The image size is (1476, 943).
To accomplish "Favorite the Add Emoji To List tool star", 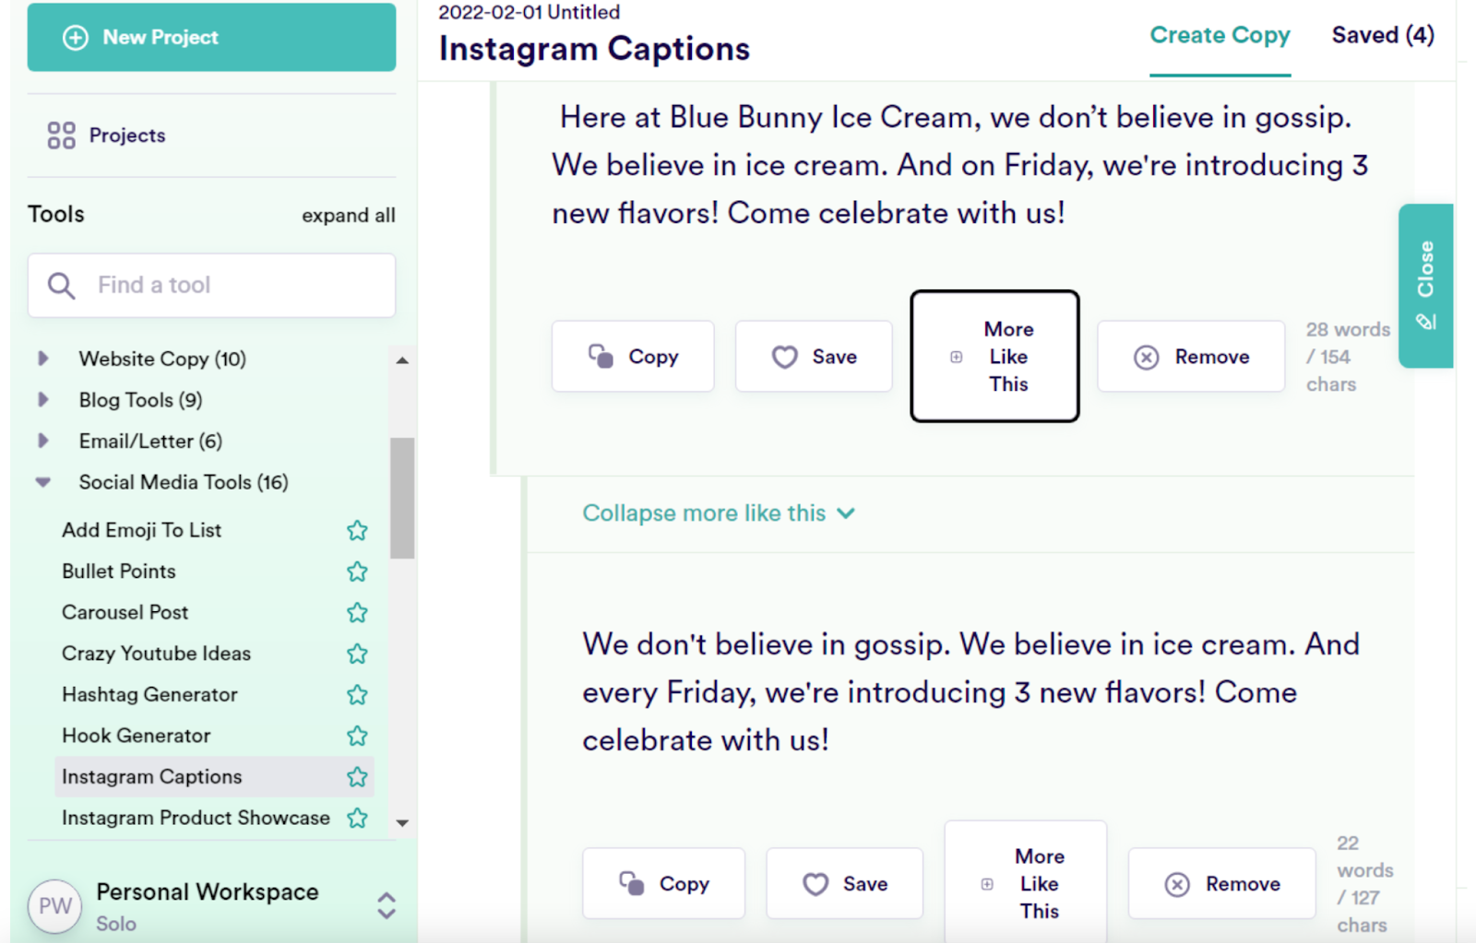I will [357, 530].
